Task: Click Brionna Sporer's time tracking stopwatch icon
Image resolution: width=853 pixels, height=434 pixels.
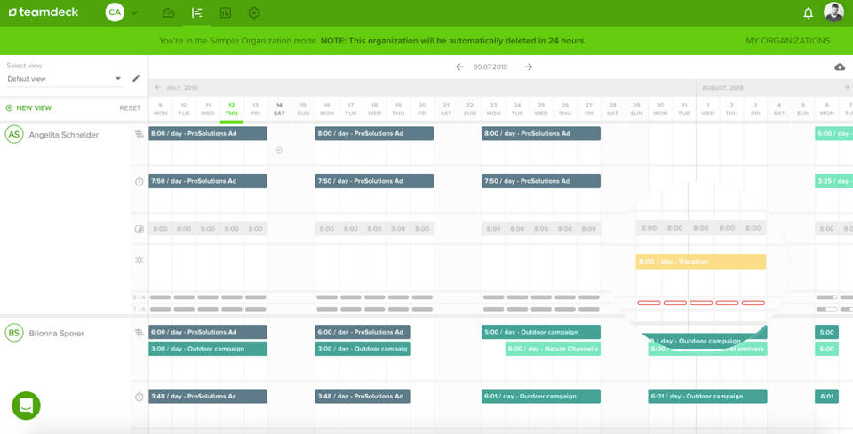Action: point(139,397)
